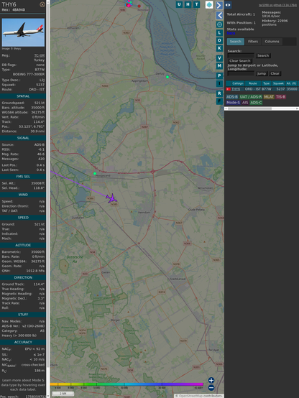Open the Stats available 'here' link
The height and width of the screenshot is (398, 299).
(x=231, y=33)
